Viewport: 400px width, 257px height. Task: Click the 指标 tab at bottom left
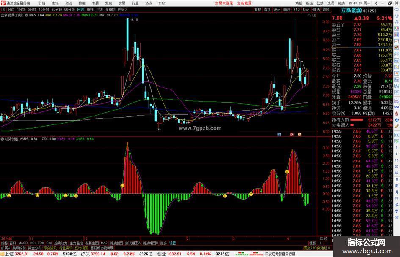pos(4,243)
